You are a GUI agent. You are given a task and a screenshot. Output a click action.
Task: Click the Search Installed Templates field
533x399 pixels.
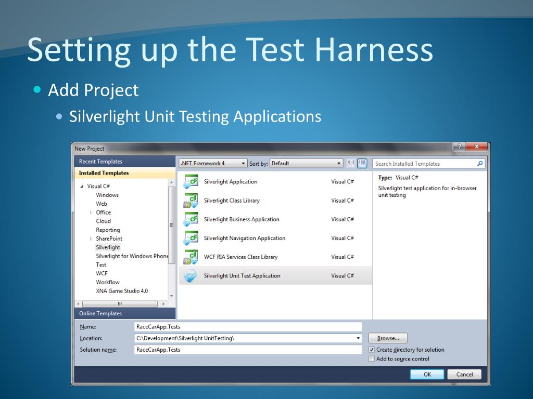pyautogui.click(x=424, y=164)
